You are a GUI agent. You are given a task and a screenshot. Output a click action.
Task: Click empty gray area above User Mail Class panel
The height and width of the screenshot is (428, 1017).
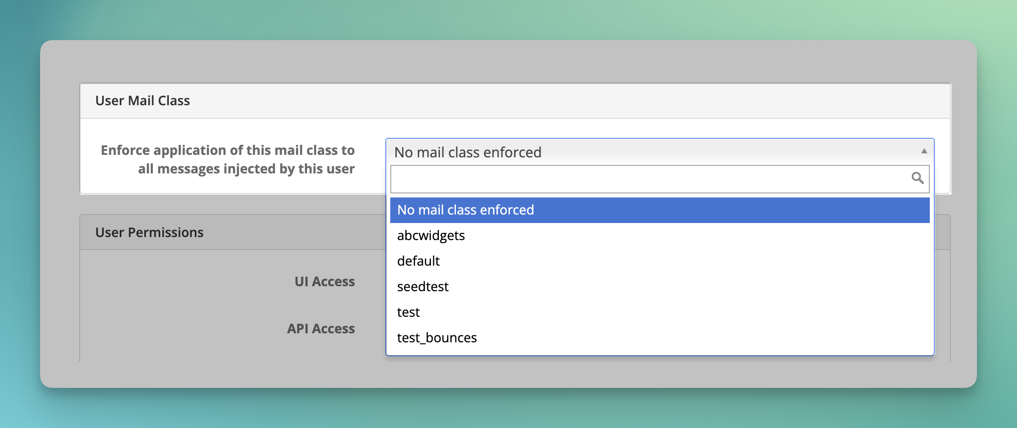tap(501, 61)
